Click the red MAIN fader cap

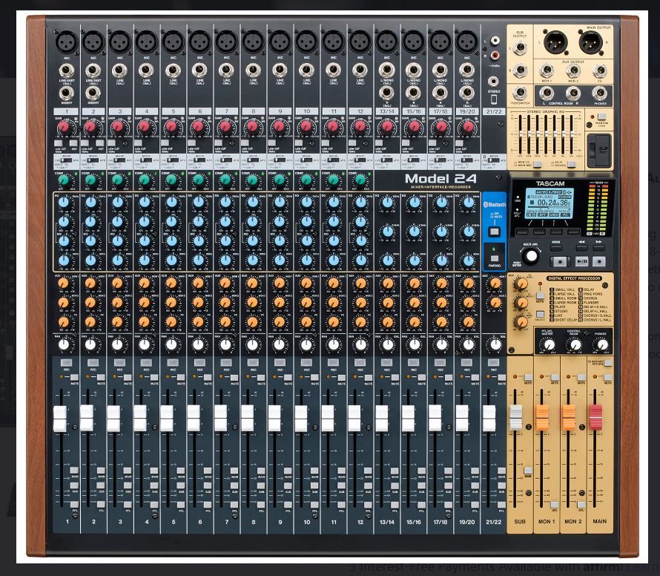[x=595, y=417]
